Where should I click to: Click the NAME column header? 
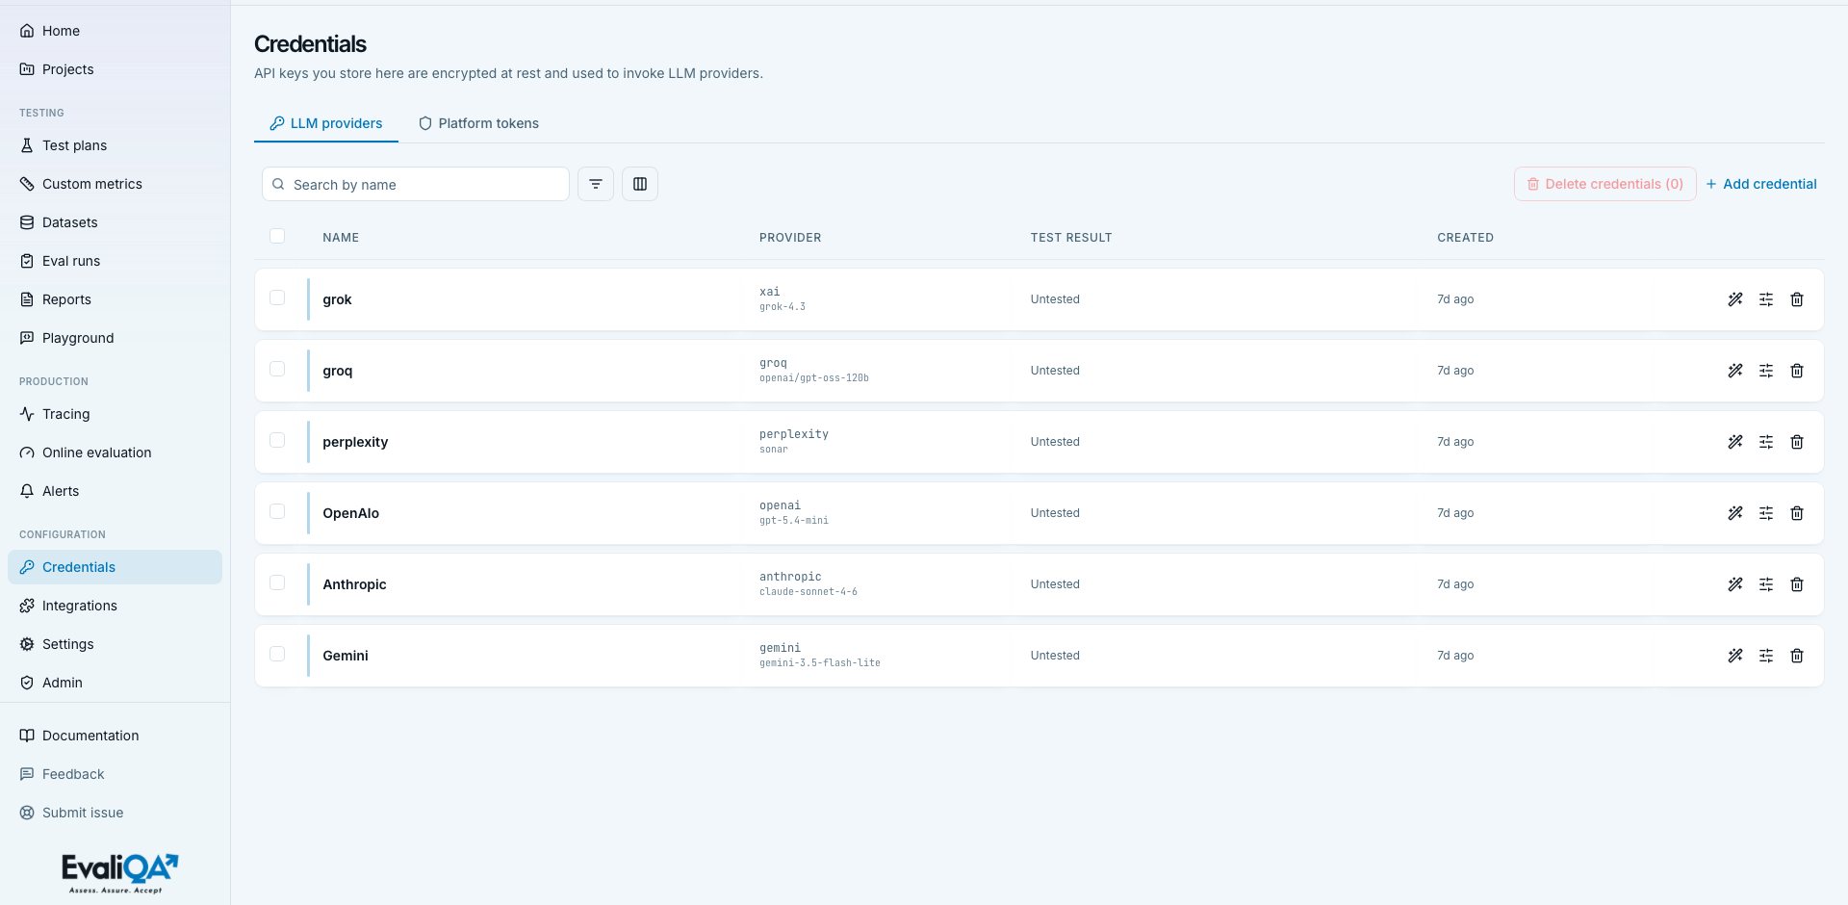341,238
